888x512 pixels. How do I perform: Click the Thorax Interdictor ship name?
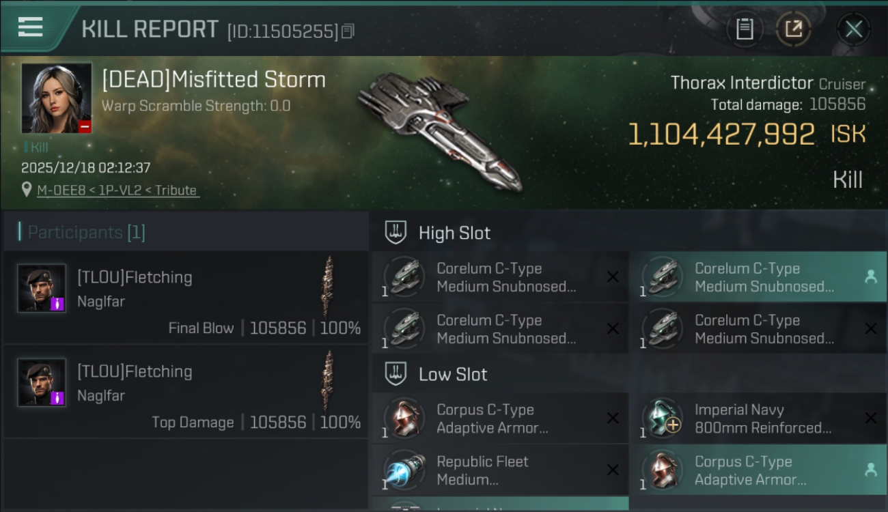[x=742, y=83]
